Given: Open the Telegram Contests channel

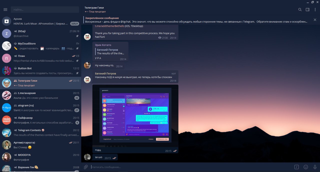Looking at the screenshot, I should [x=40, y=133].
